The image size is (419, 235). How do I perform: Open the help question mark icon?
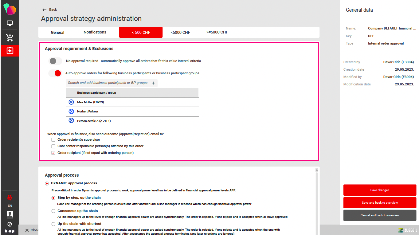pos(10,224)
